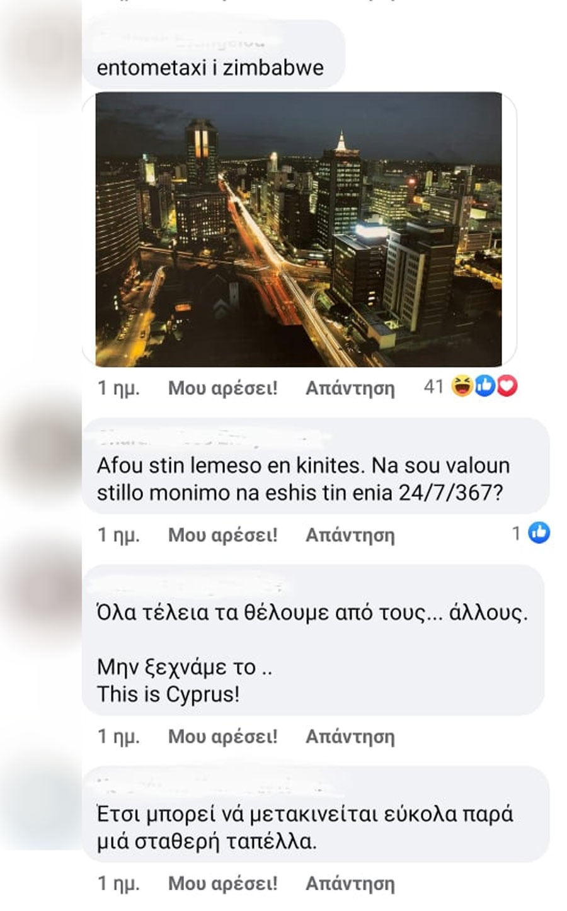
Task: Open the timestamp under 'This is Cyprus!' comment
Action: pyautogui.click(x=118, y=737)
